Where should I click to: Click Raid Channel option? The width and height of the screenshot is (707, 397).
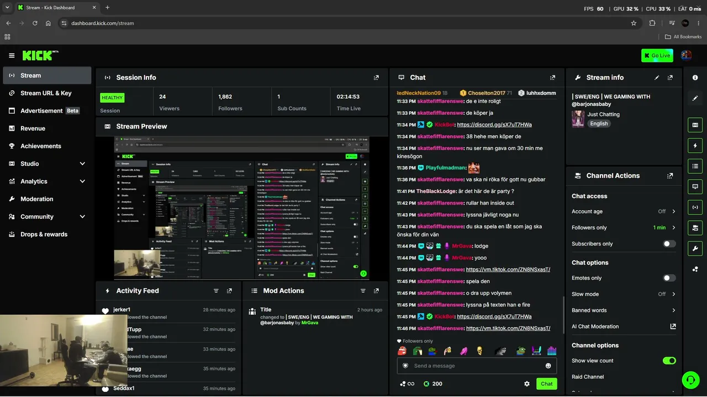tap(588, 377)
